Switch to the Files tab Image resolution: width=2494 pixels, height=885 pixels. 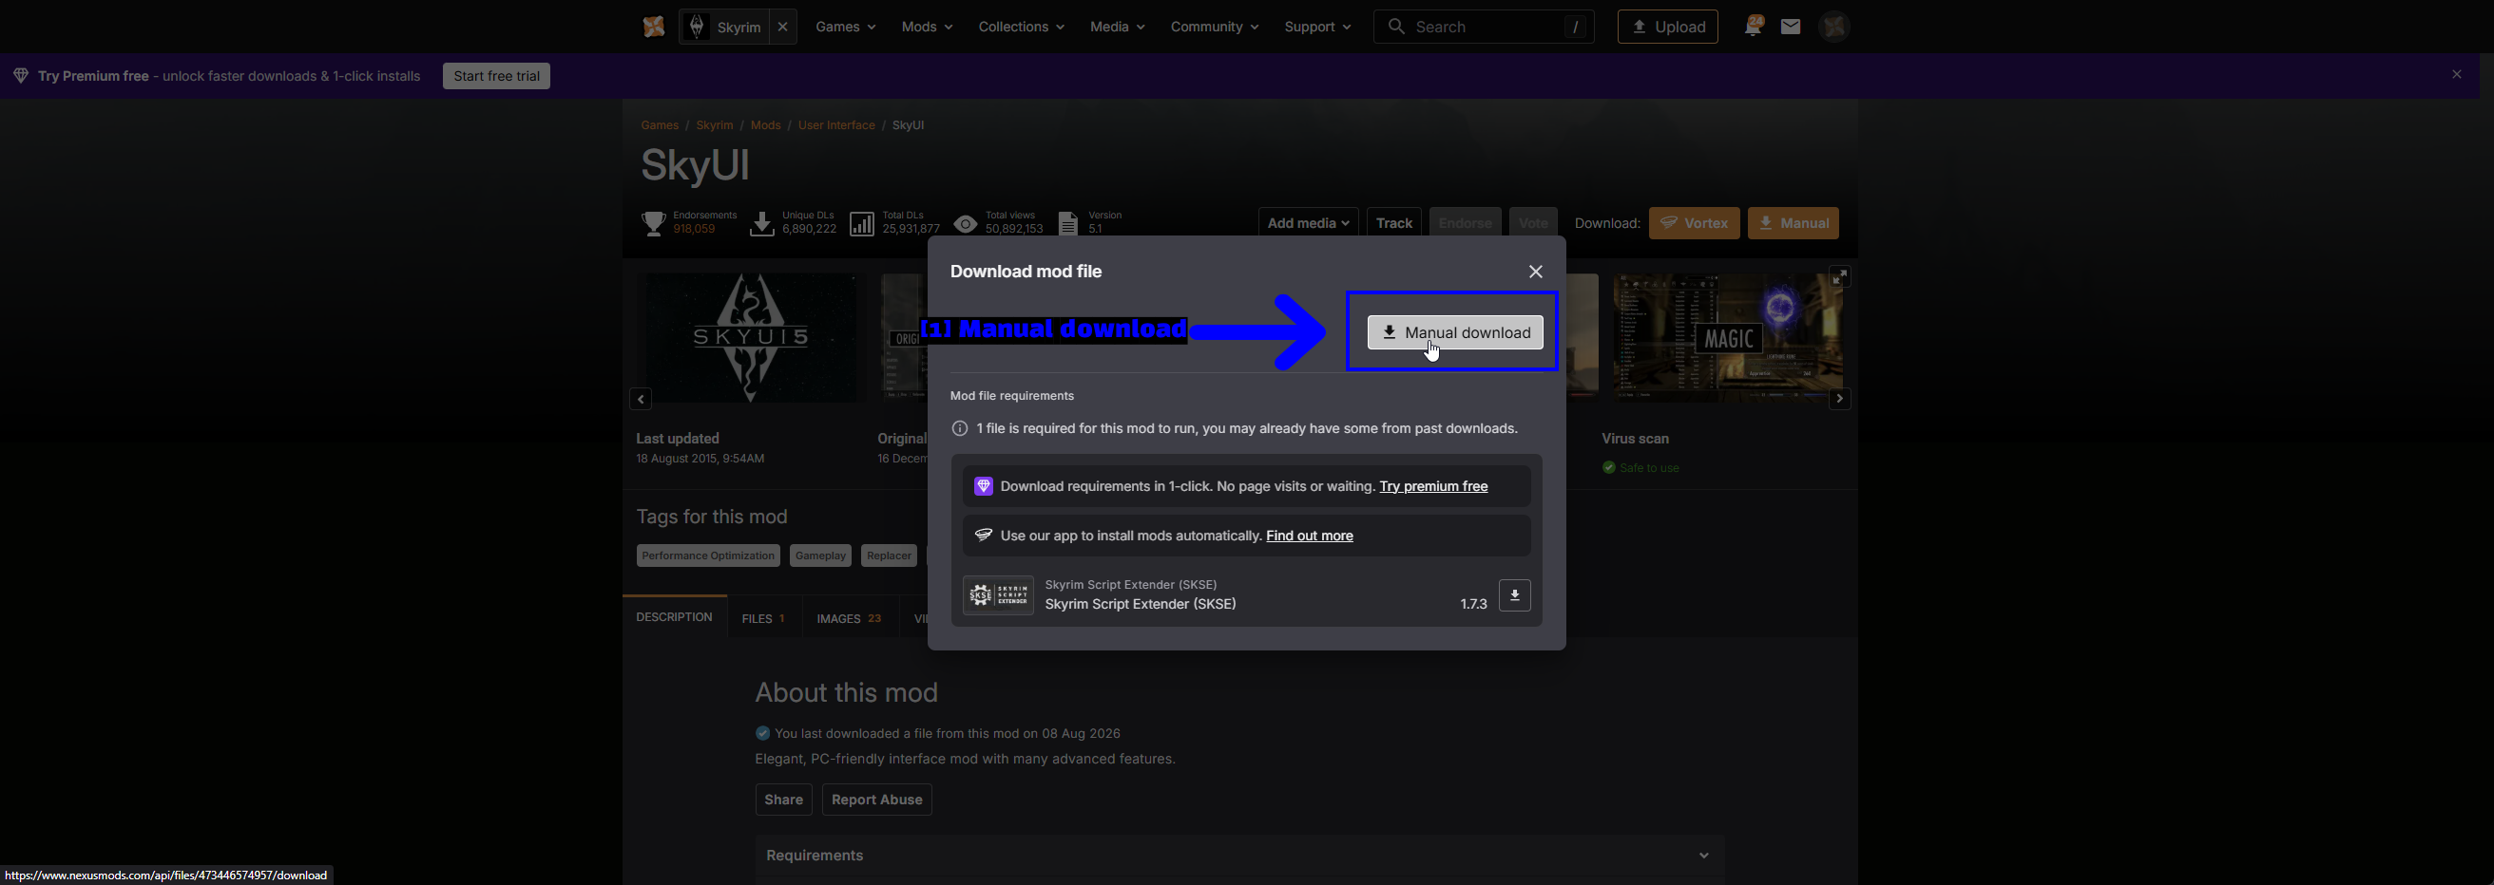point(763,618)
